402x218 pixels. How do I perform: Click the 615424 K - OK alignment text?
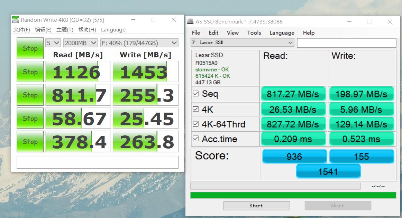click(x=212, y=76)
